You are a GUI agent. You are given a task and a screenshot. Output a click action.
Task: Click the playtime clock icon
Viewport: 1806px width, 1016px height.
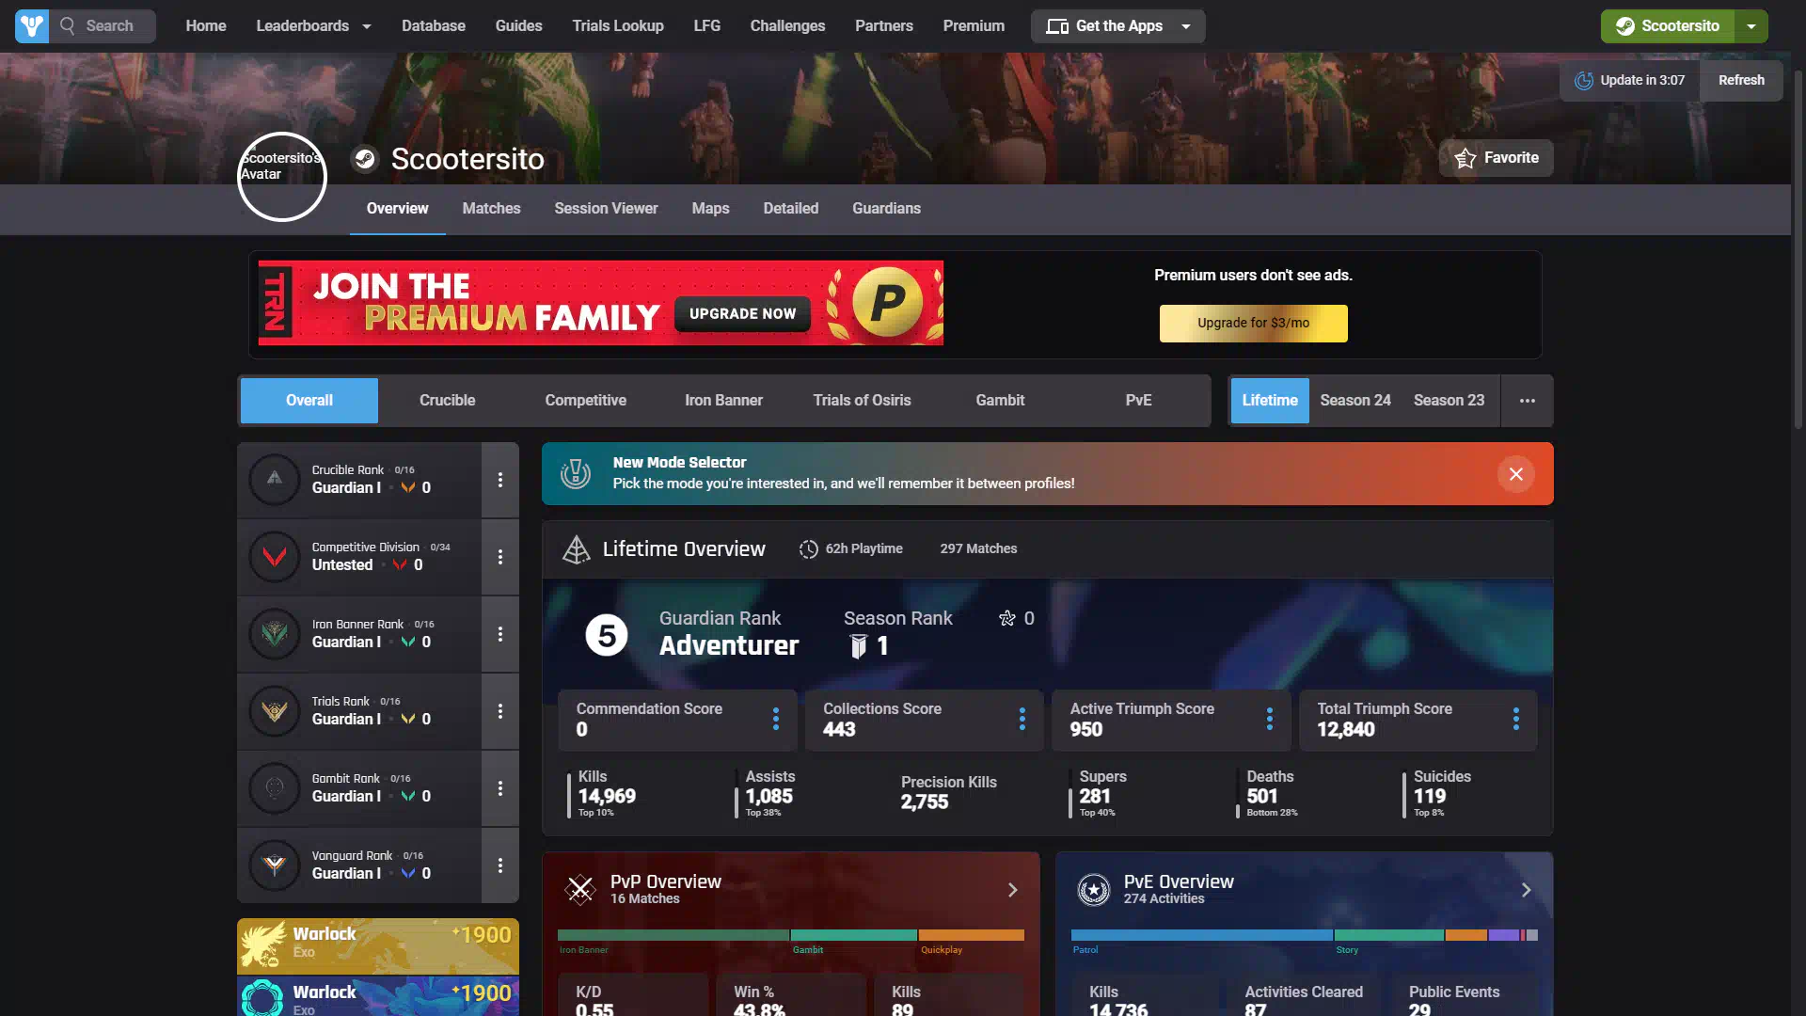[809, 549]
